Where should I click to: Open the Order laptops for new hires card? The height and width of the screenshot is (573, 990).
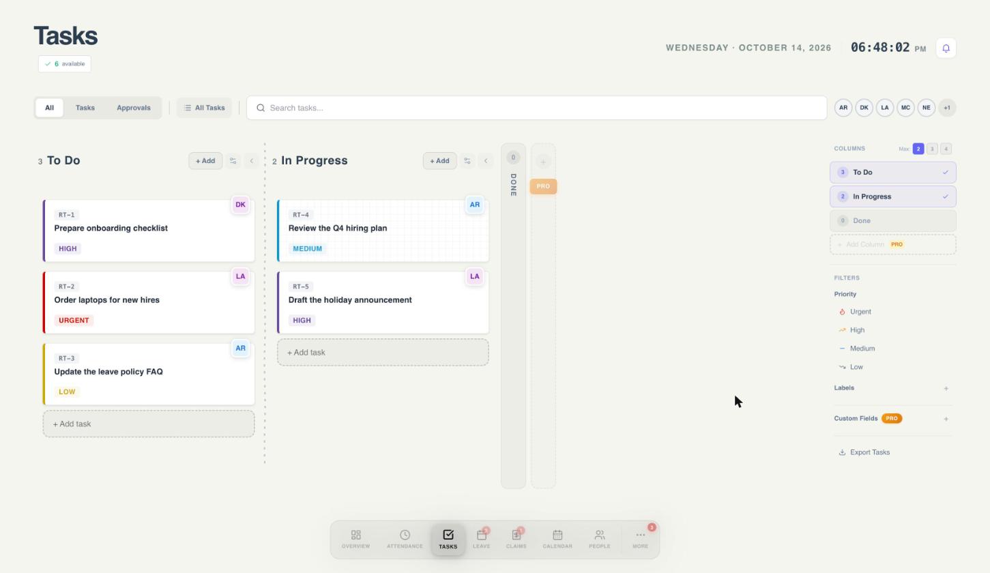[149, 303]
